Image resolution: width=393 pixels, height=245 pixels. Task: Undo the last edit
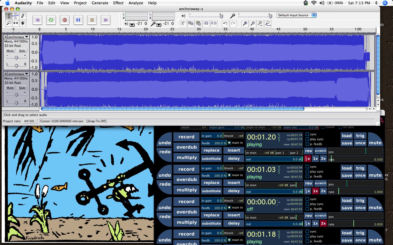click(225, 23)
